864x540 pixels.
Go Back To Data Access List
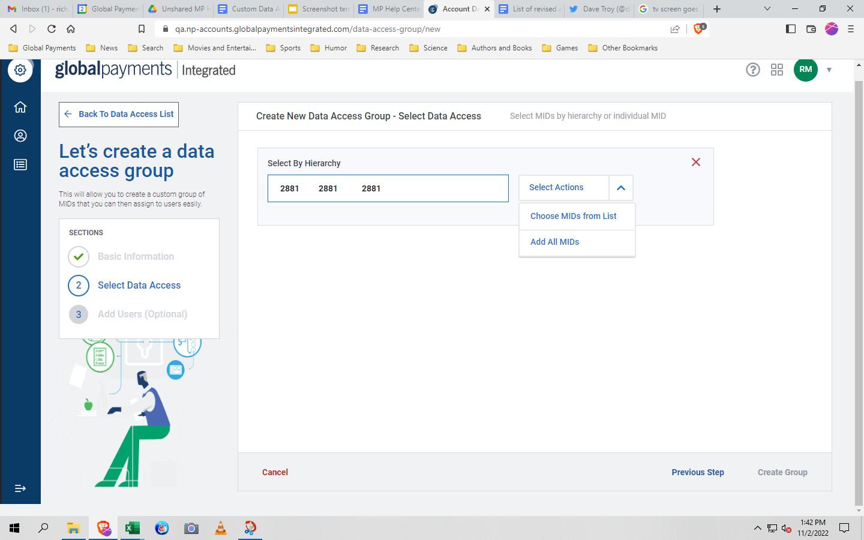tap(119, 114)
